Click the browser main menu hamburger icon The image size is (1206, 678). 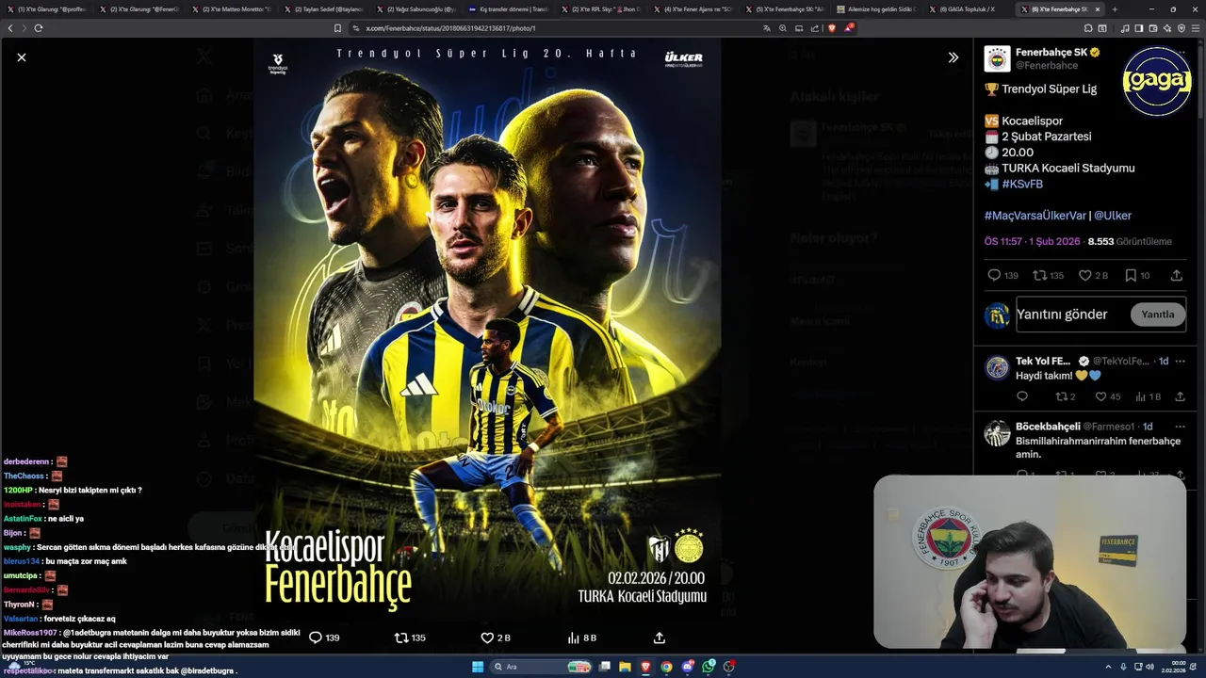(1196, 28)
